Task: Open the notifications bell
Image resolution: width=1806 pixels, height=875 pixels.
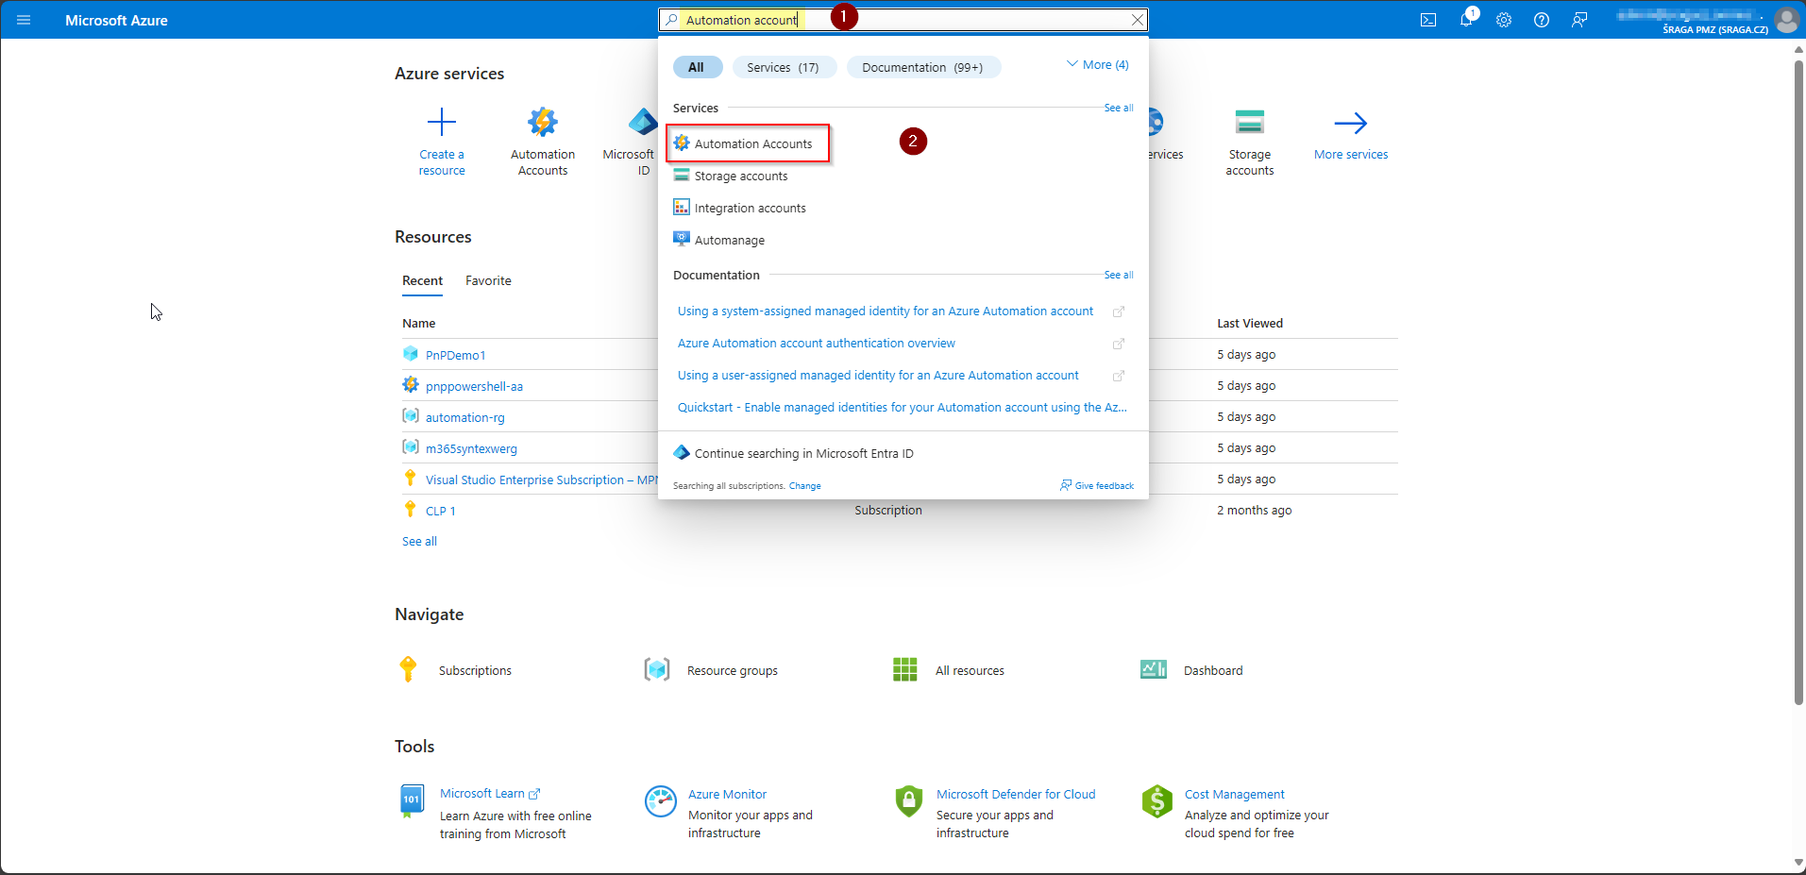Action: [x=1466, y=20]
